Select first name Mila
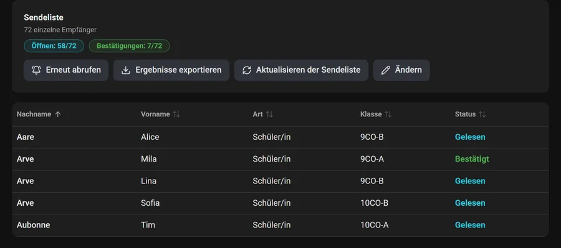The image size is (561, 248). 149,159
